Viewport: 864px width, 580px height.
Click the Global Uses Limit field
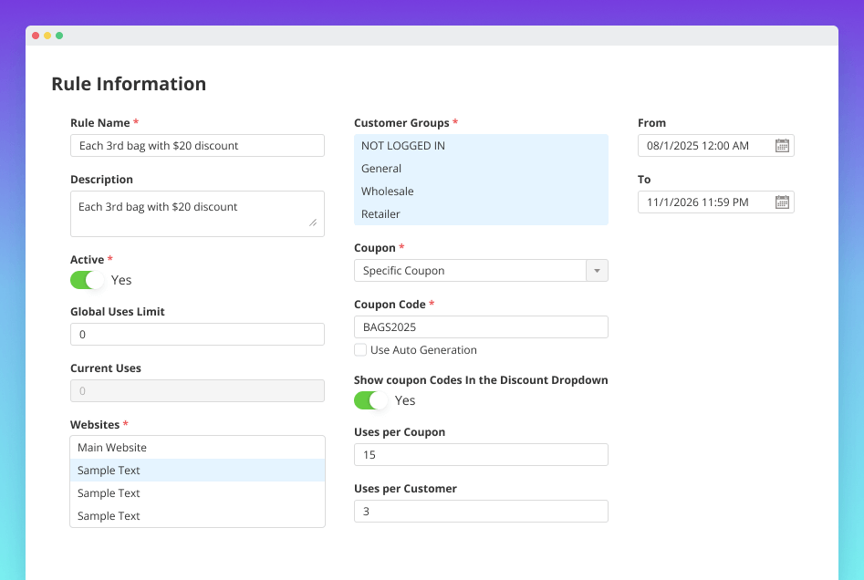tap(197, 334)
